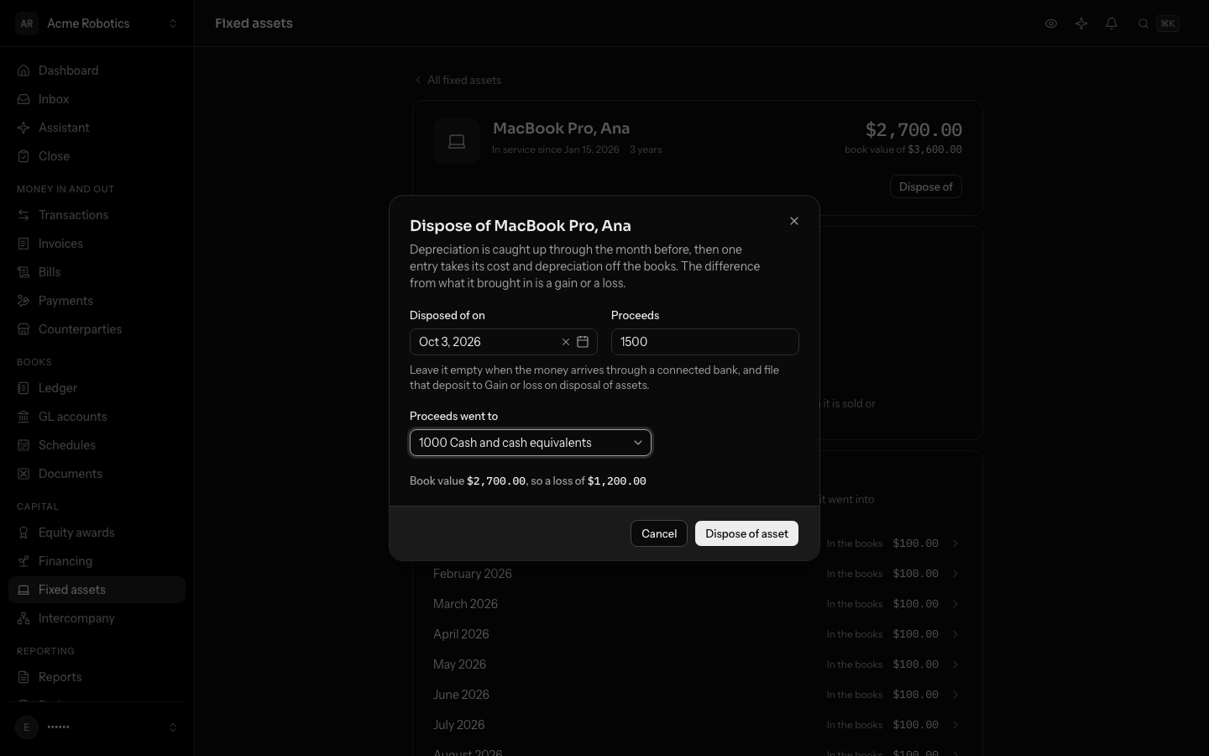Open the Close page from sidebar
This screenshot has height=756, width=1209.
97,156
